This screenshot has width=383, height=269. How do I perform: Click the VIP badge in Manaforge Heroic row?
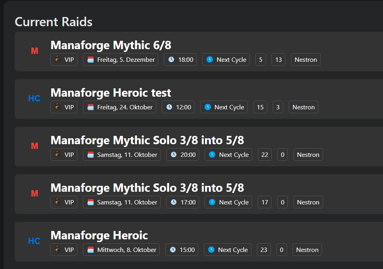(64, 250)
